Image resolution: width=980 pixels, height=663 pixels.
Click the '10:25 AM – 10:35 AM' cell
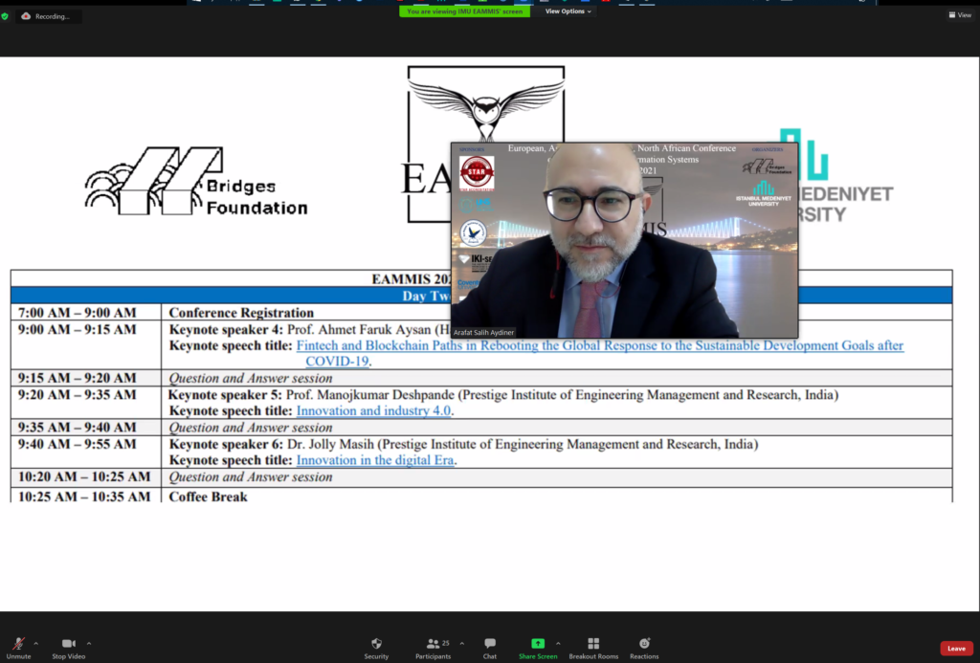click(84, 497)
